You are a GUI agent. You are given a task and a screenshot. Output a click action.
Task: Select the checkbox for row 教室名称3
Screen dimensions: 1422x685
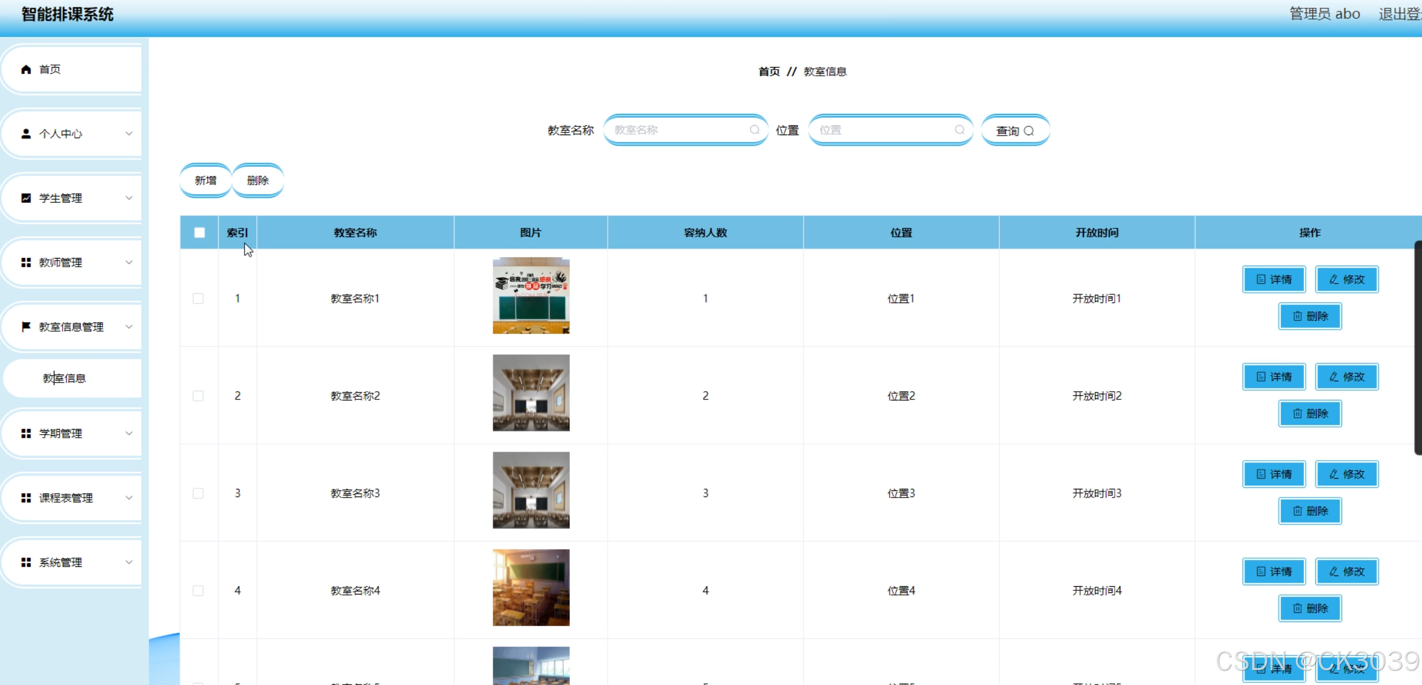tap(198, 494)
